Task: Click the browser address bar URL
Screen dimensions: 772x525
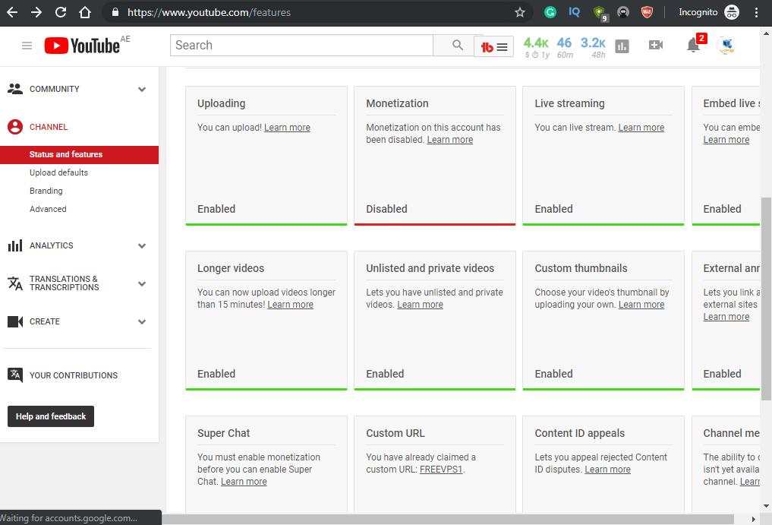Action: pos(209,12)
